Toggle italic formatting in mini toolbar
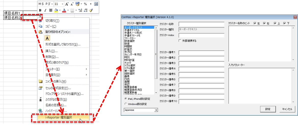 point(45,10)
